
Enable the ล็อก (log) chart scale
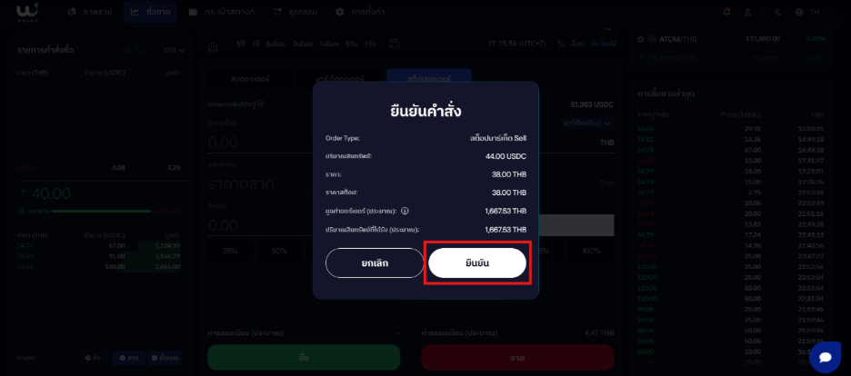[x=577, y=44]
